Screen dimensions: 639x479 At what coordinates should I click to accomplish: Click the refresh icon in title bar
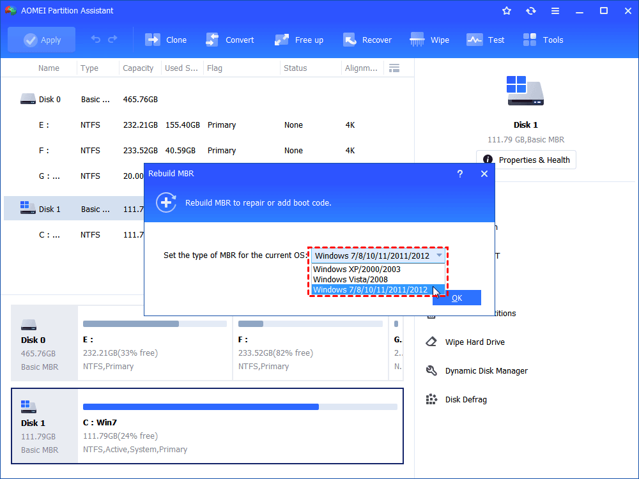tap(530, 11)
